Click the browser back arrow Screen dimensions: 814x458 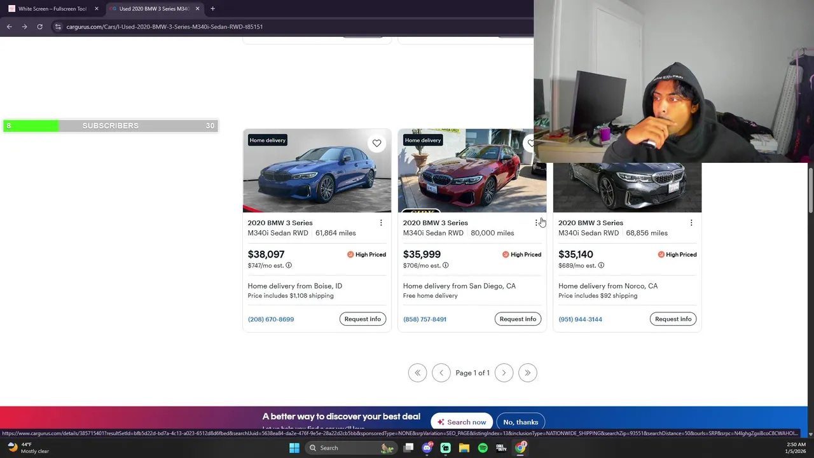tap(9, 27)
